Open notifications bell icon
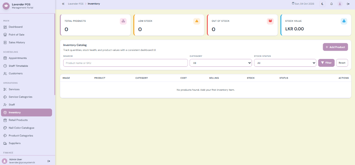Image resolution: width=355 pixels, height=165 pixels. click(331, 4)
